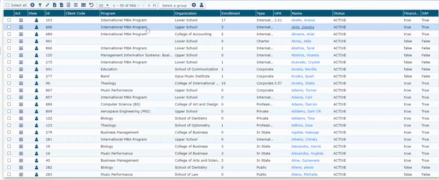Sort by the Program column header
439x180 pixels.
pyautogui.click(x=108, y=13)
